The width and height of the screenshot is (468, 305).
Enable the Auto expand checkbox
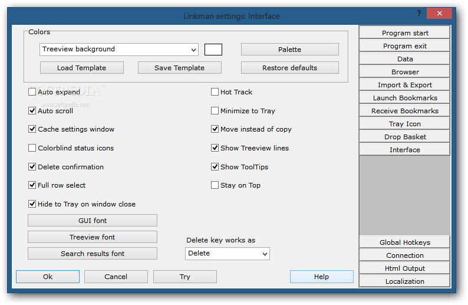32,91
